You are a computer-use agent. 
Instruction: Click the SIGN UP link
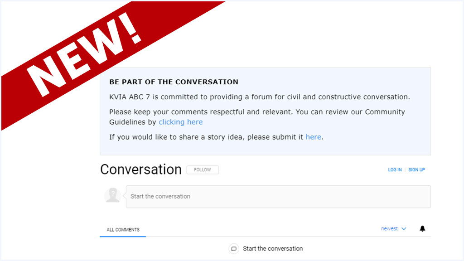click(416, 170)
